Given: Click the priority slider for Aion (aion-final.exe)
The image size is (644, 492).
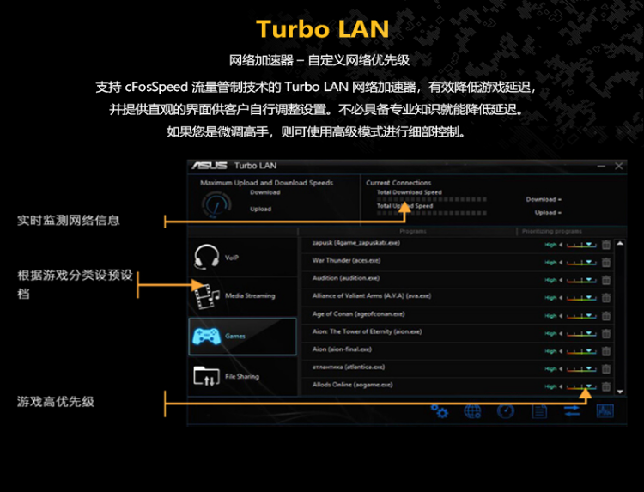Looking at the screenshot, I should pyautogui.click(x=581, y=351).
